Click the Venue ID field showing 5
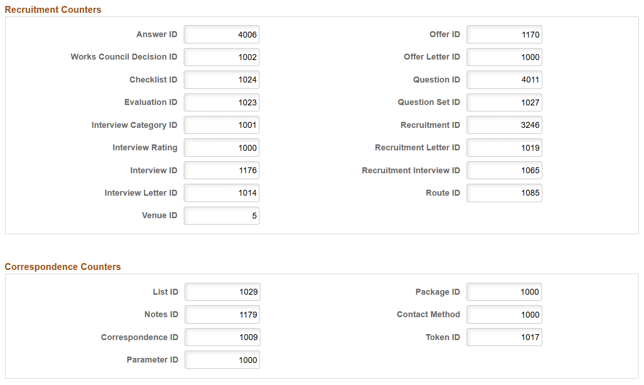The height and width of the screenshot is (385, 644). [221, 215]
